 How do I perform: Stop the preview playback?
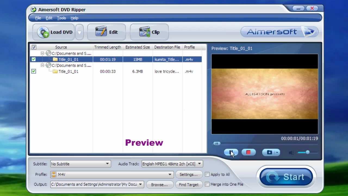click(x=248, y=152)
